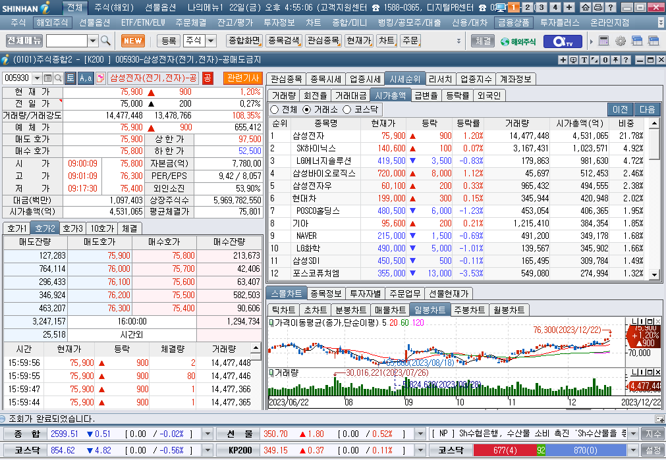Open stock code 005930 history dropdown
The width and height of the screenshot is (666, 460).
coord(37,78)
